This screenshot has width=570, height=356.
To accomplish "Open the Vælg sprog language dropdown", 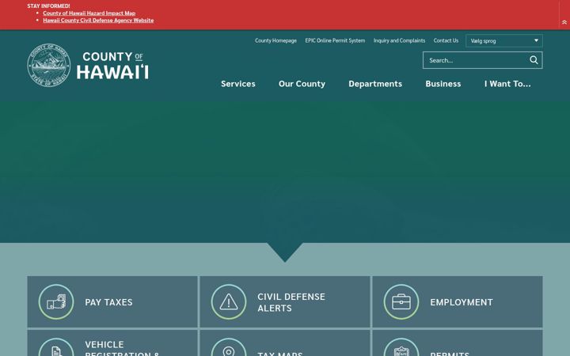I will coord(504,40).
